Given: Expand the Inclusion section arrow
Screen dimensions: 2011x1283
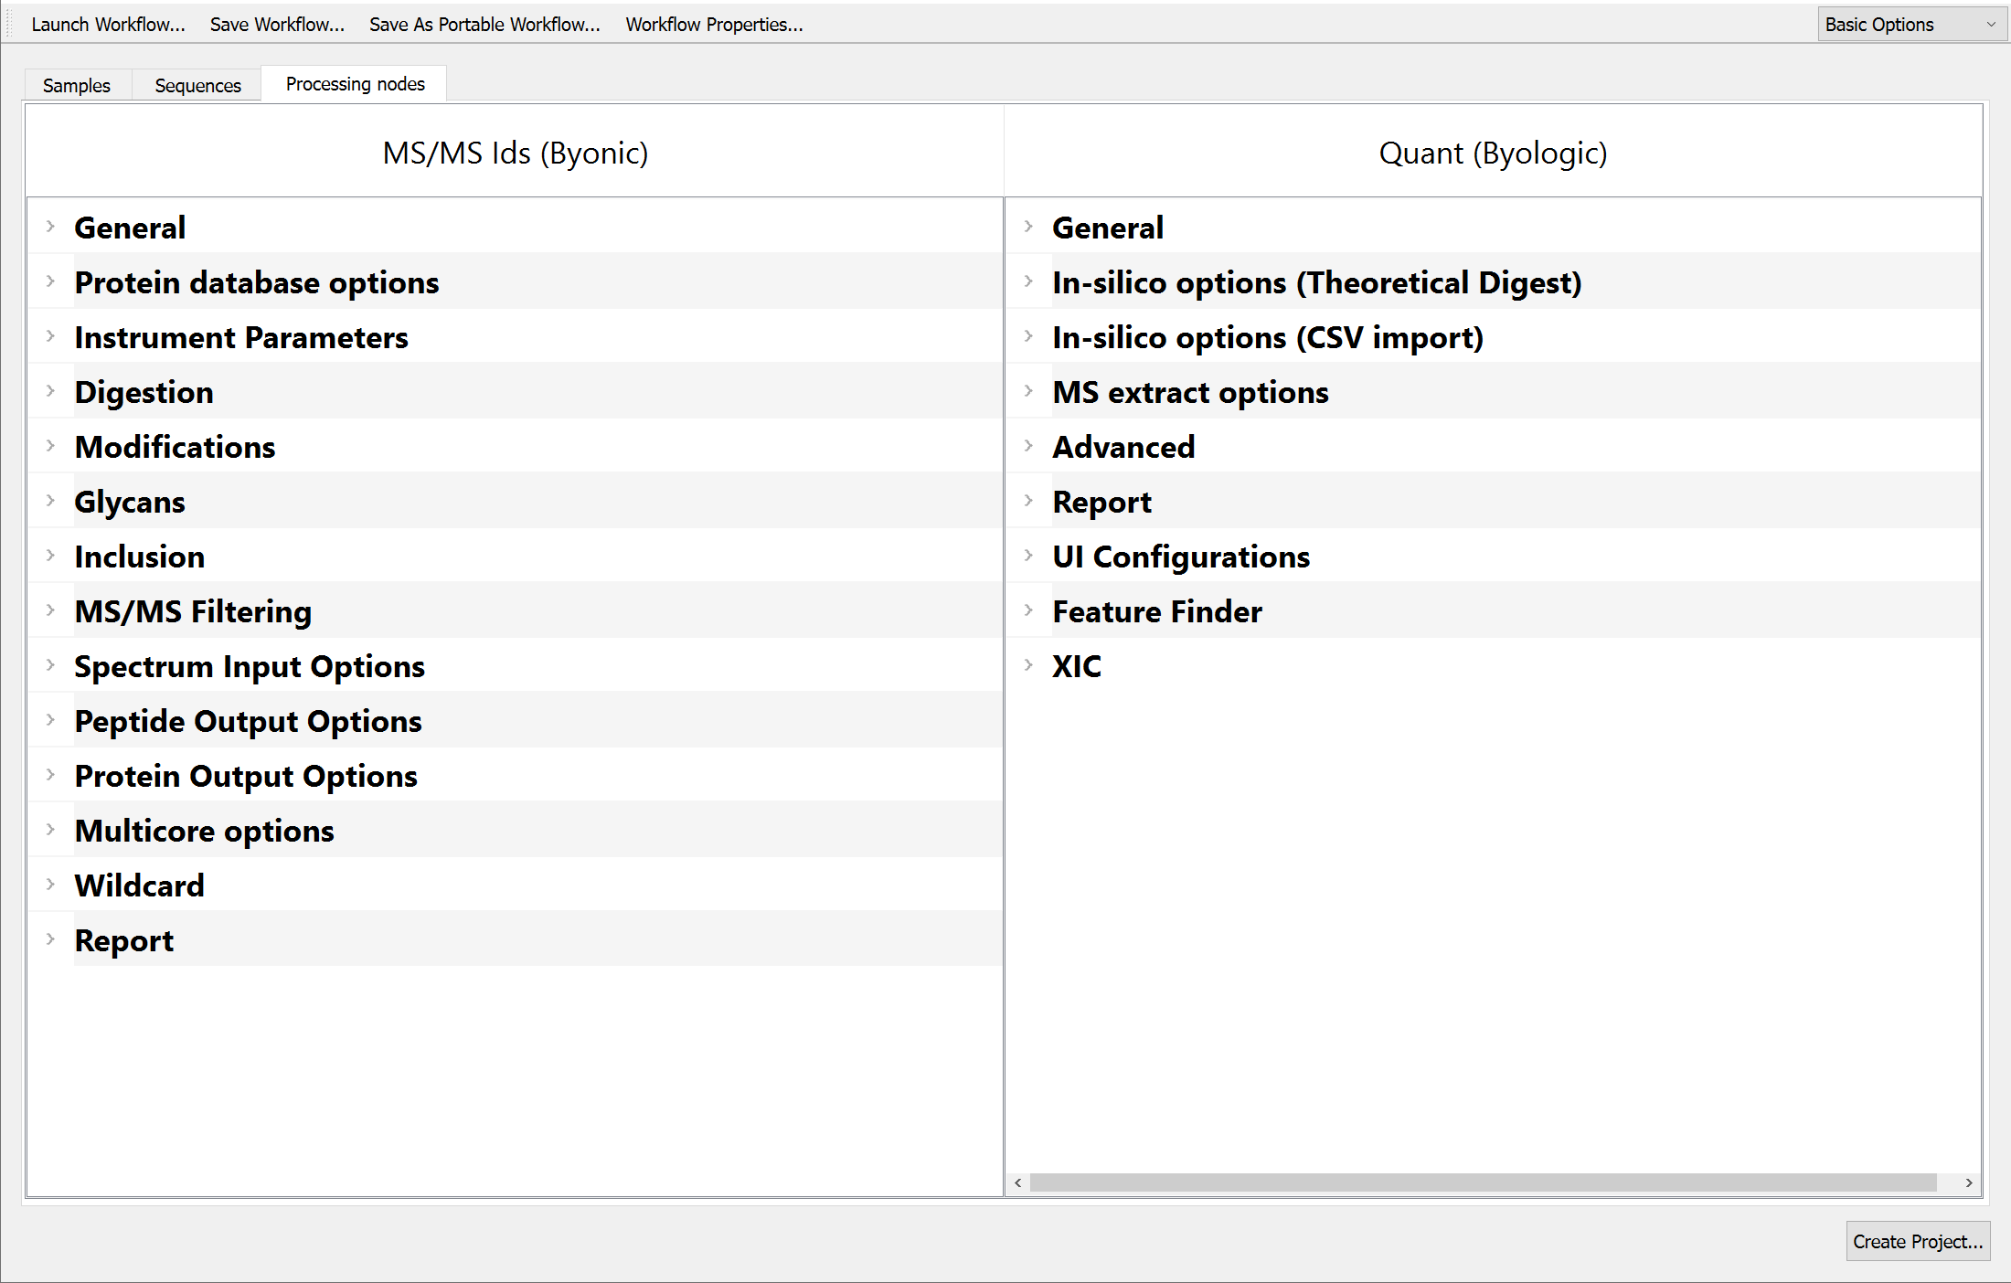Looking at the screenshot, I should (50, 556).
